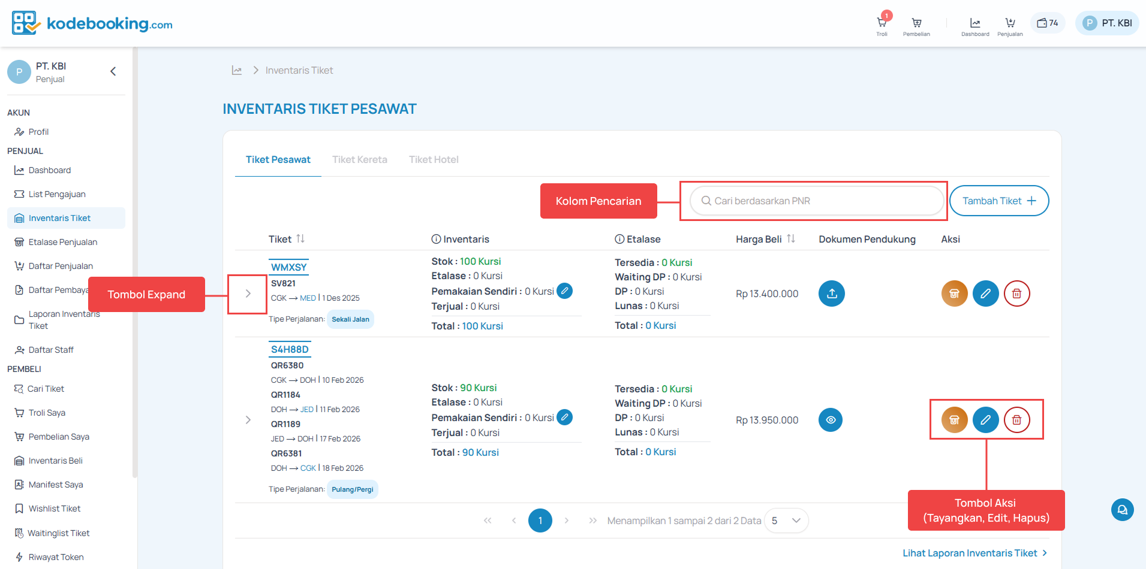Screen dimensions: 1146x569
Task: Click the Tambah Tiket button
Action: pos(998,201)
